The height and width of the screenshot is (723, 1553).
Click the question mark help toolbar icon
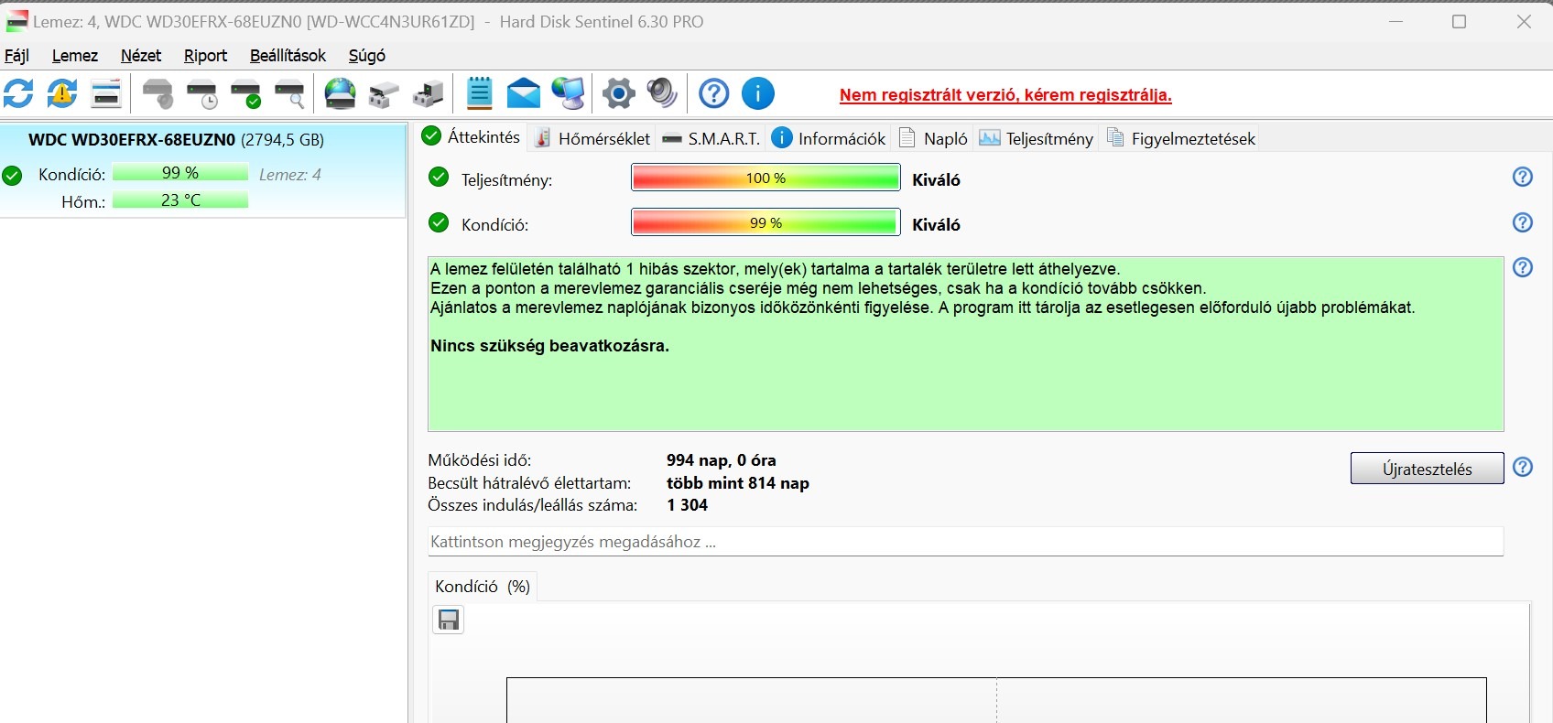(714, 93)
